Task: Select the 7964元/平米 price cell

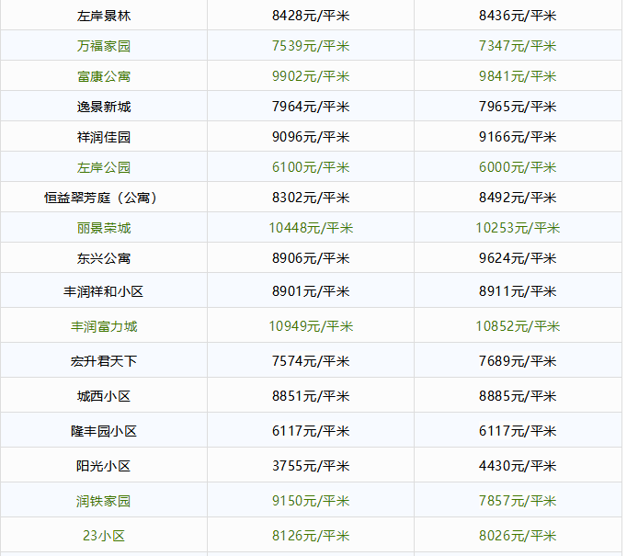Action: (311, 107)
